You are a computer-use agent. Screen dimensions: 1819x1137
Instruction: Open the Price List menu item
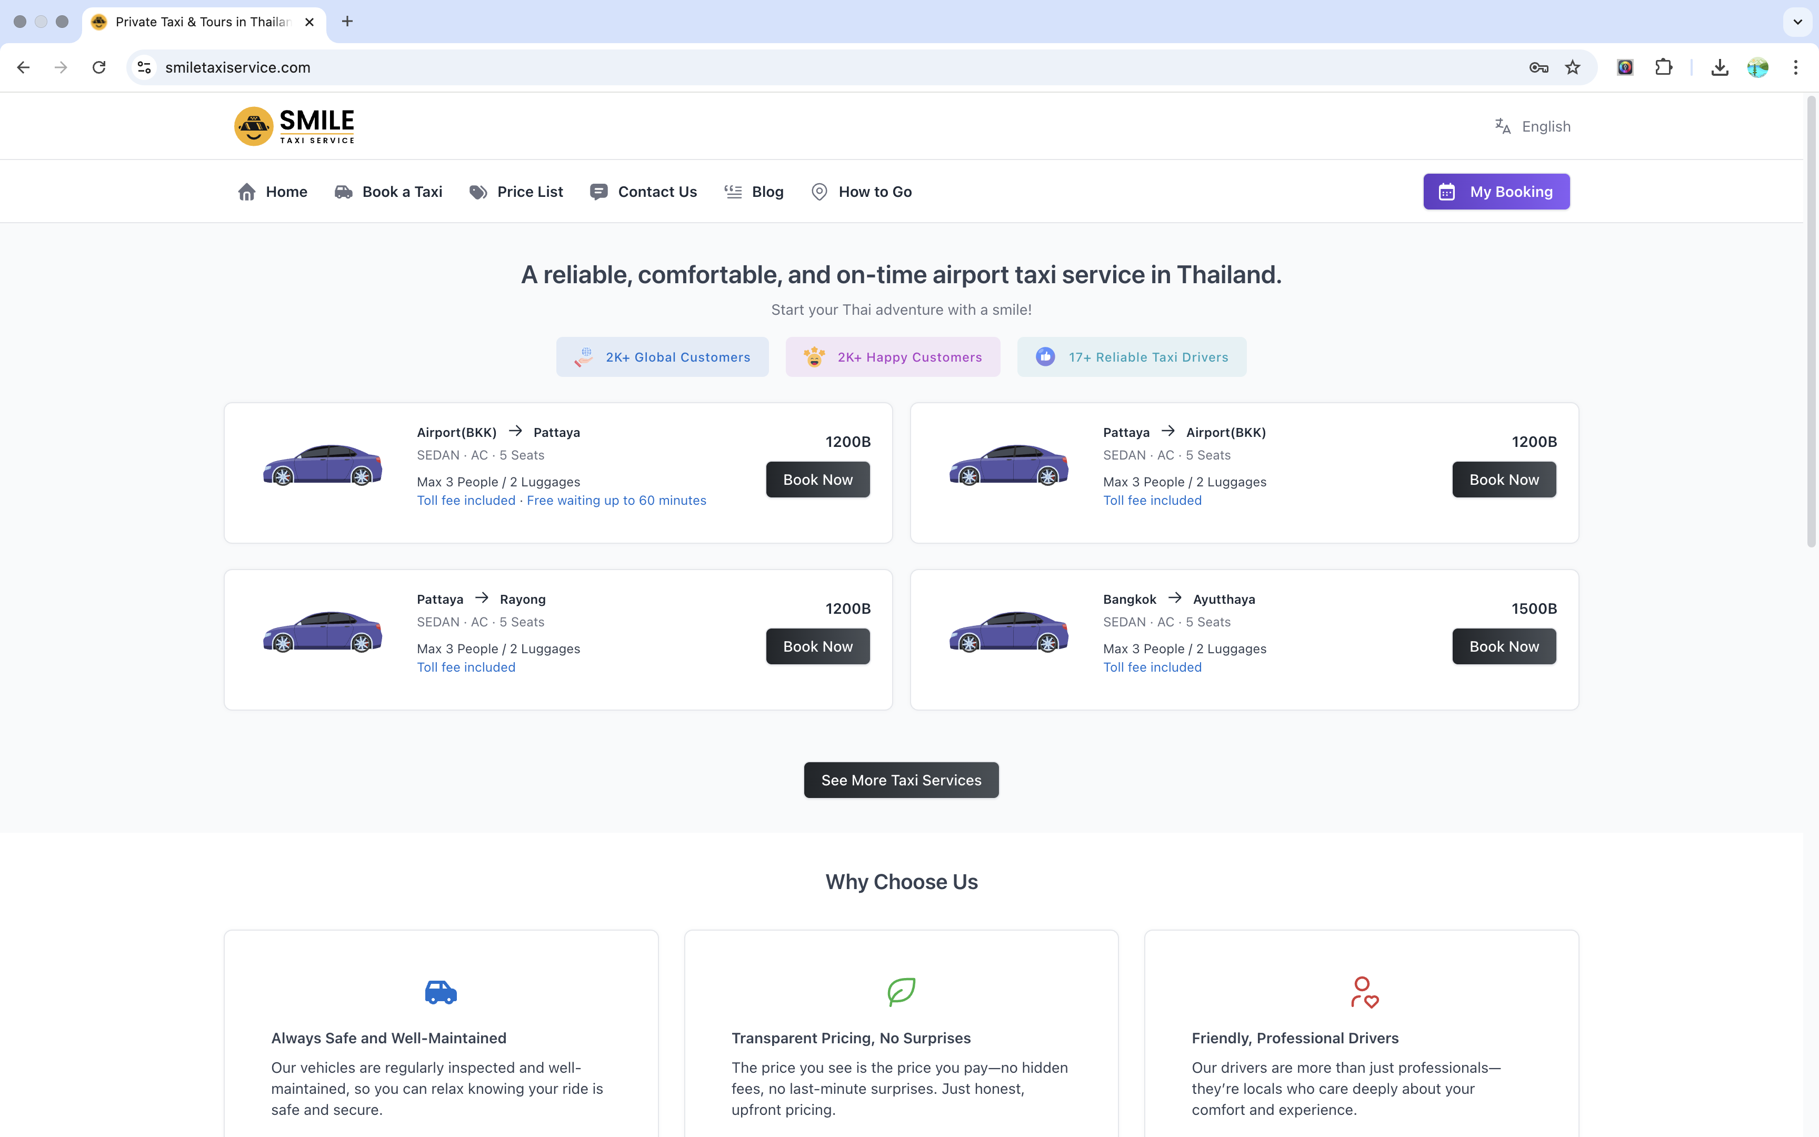click(x=516, y=192)
